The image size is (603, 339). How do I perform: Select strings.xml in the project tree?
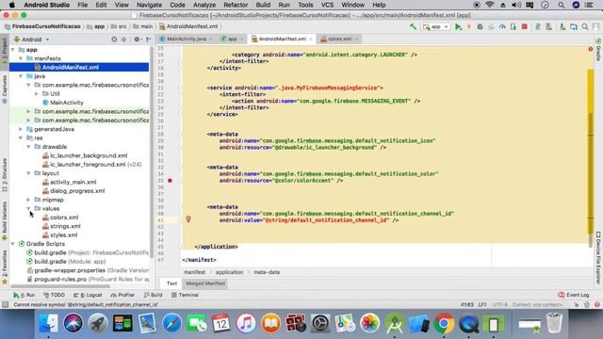click(x=65, y=226)
